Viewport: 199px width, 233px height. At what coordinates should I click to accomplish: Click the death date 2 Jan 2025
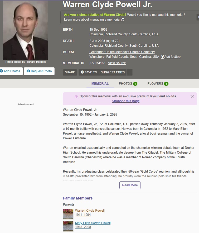(x=97, y=41)
